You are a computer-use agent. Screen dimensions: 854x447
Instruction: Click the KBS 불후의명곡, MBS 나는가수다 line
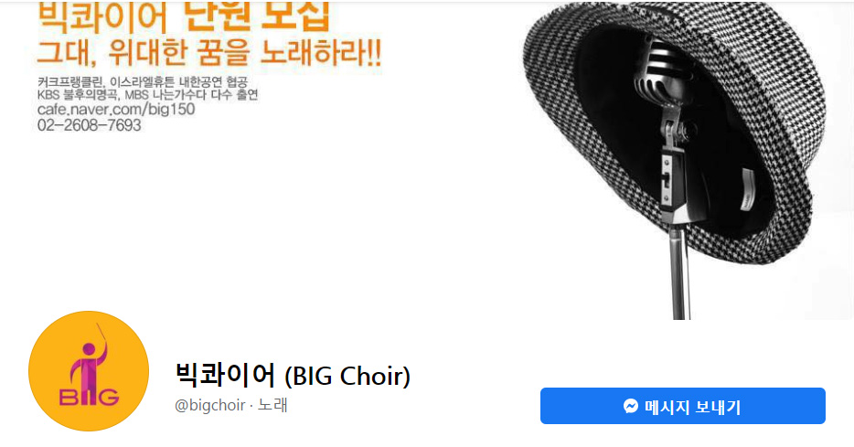tap(147, 95)
